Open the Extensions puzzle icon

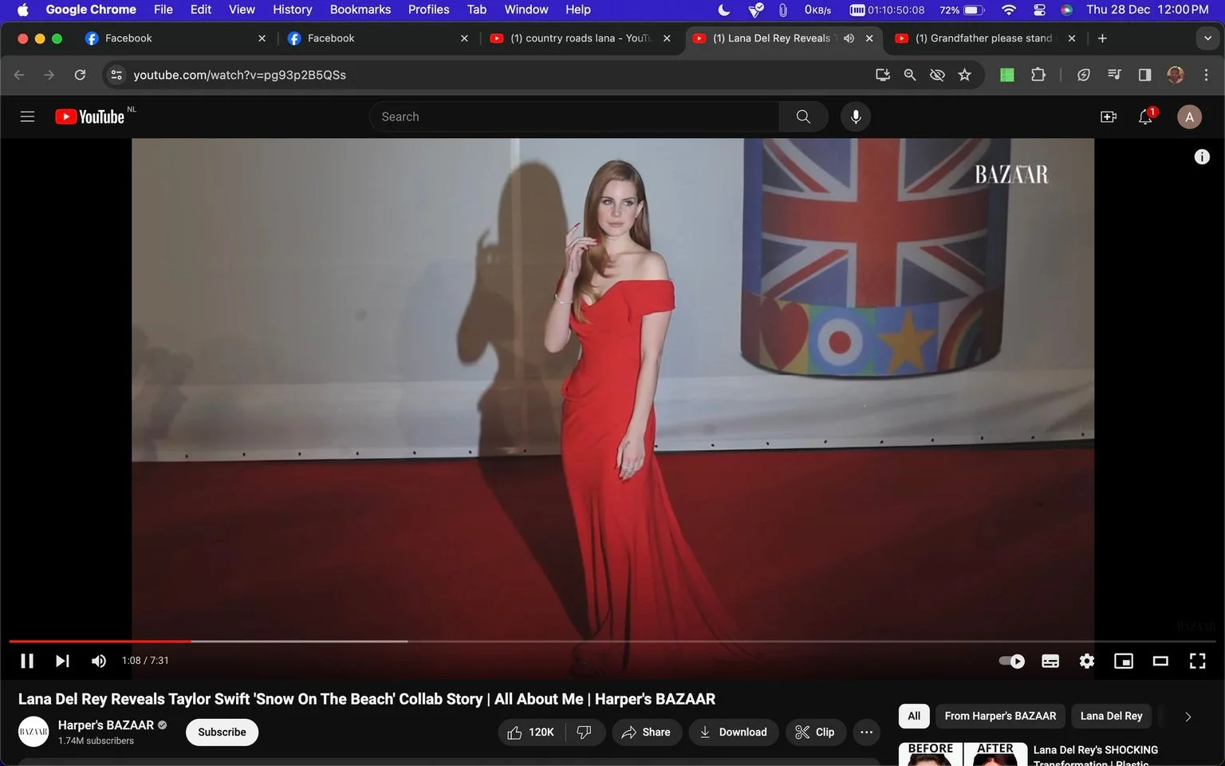click(x=1038, y=75)
